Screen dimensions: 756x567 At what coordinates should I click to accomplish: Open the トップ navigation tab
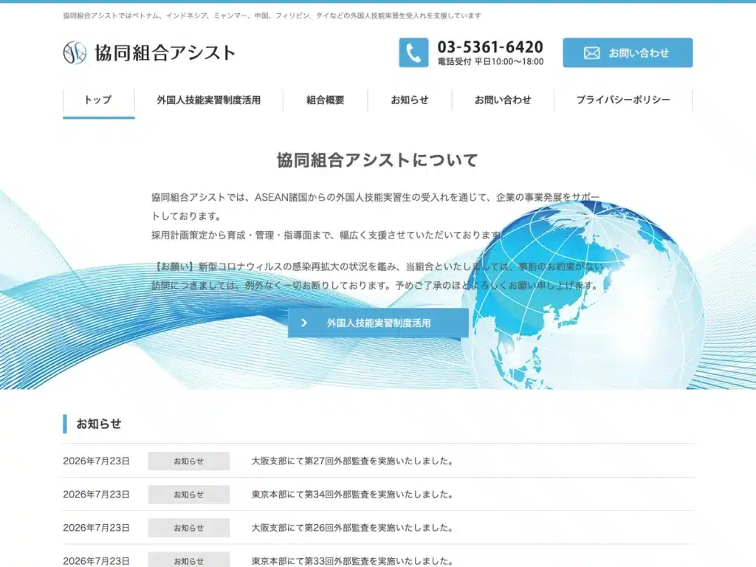[x=98, y=100]
